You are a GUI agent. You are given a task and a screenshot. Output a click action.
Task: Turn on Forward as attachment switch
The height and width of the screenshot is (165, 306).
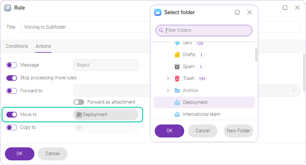click(79, 102)
